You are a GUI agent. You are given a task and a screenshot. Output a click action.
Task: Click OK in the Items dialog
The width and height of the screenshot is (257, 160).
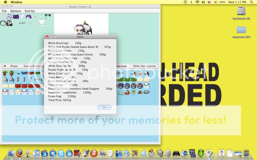coord(104,108)
